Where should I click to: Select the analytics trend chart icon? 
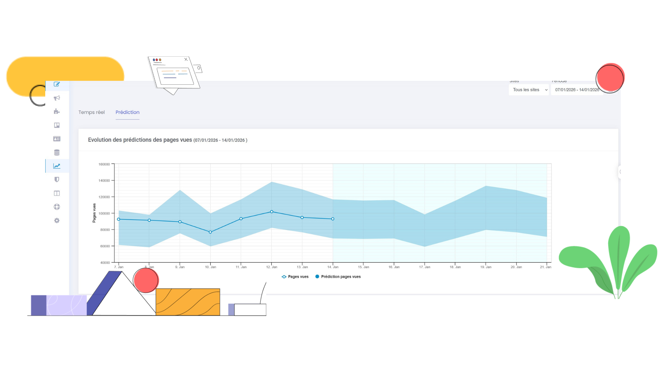point(57,166)
